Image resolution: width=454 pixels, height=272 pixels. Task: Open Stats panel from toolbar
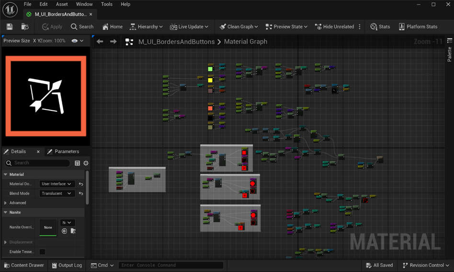(380, 27)
